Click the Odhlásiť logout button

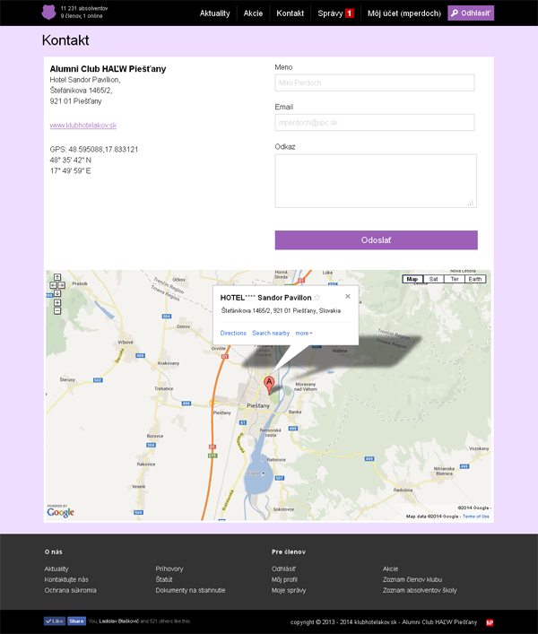pyautogui.click(x=471, y=13)
